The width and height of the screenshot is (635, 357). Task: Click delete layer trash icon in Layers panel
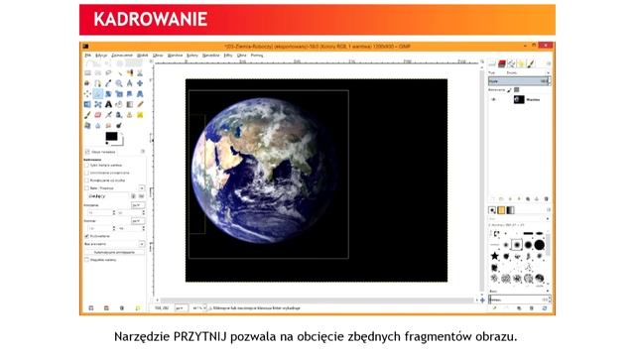tap(546, 199)
